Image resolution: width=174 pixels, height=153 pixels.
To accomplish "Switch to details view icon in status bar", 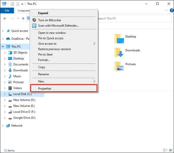I will click(165, 150).
